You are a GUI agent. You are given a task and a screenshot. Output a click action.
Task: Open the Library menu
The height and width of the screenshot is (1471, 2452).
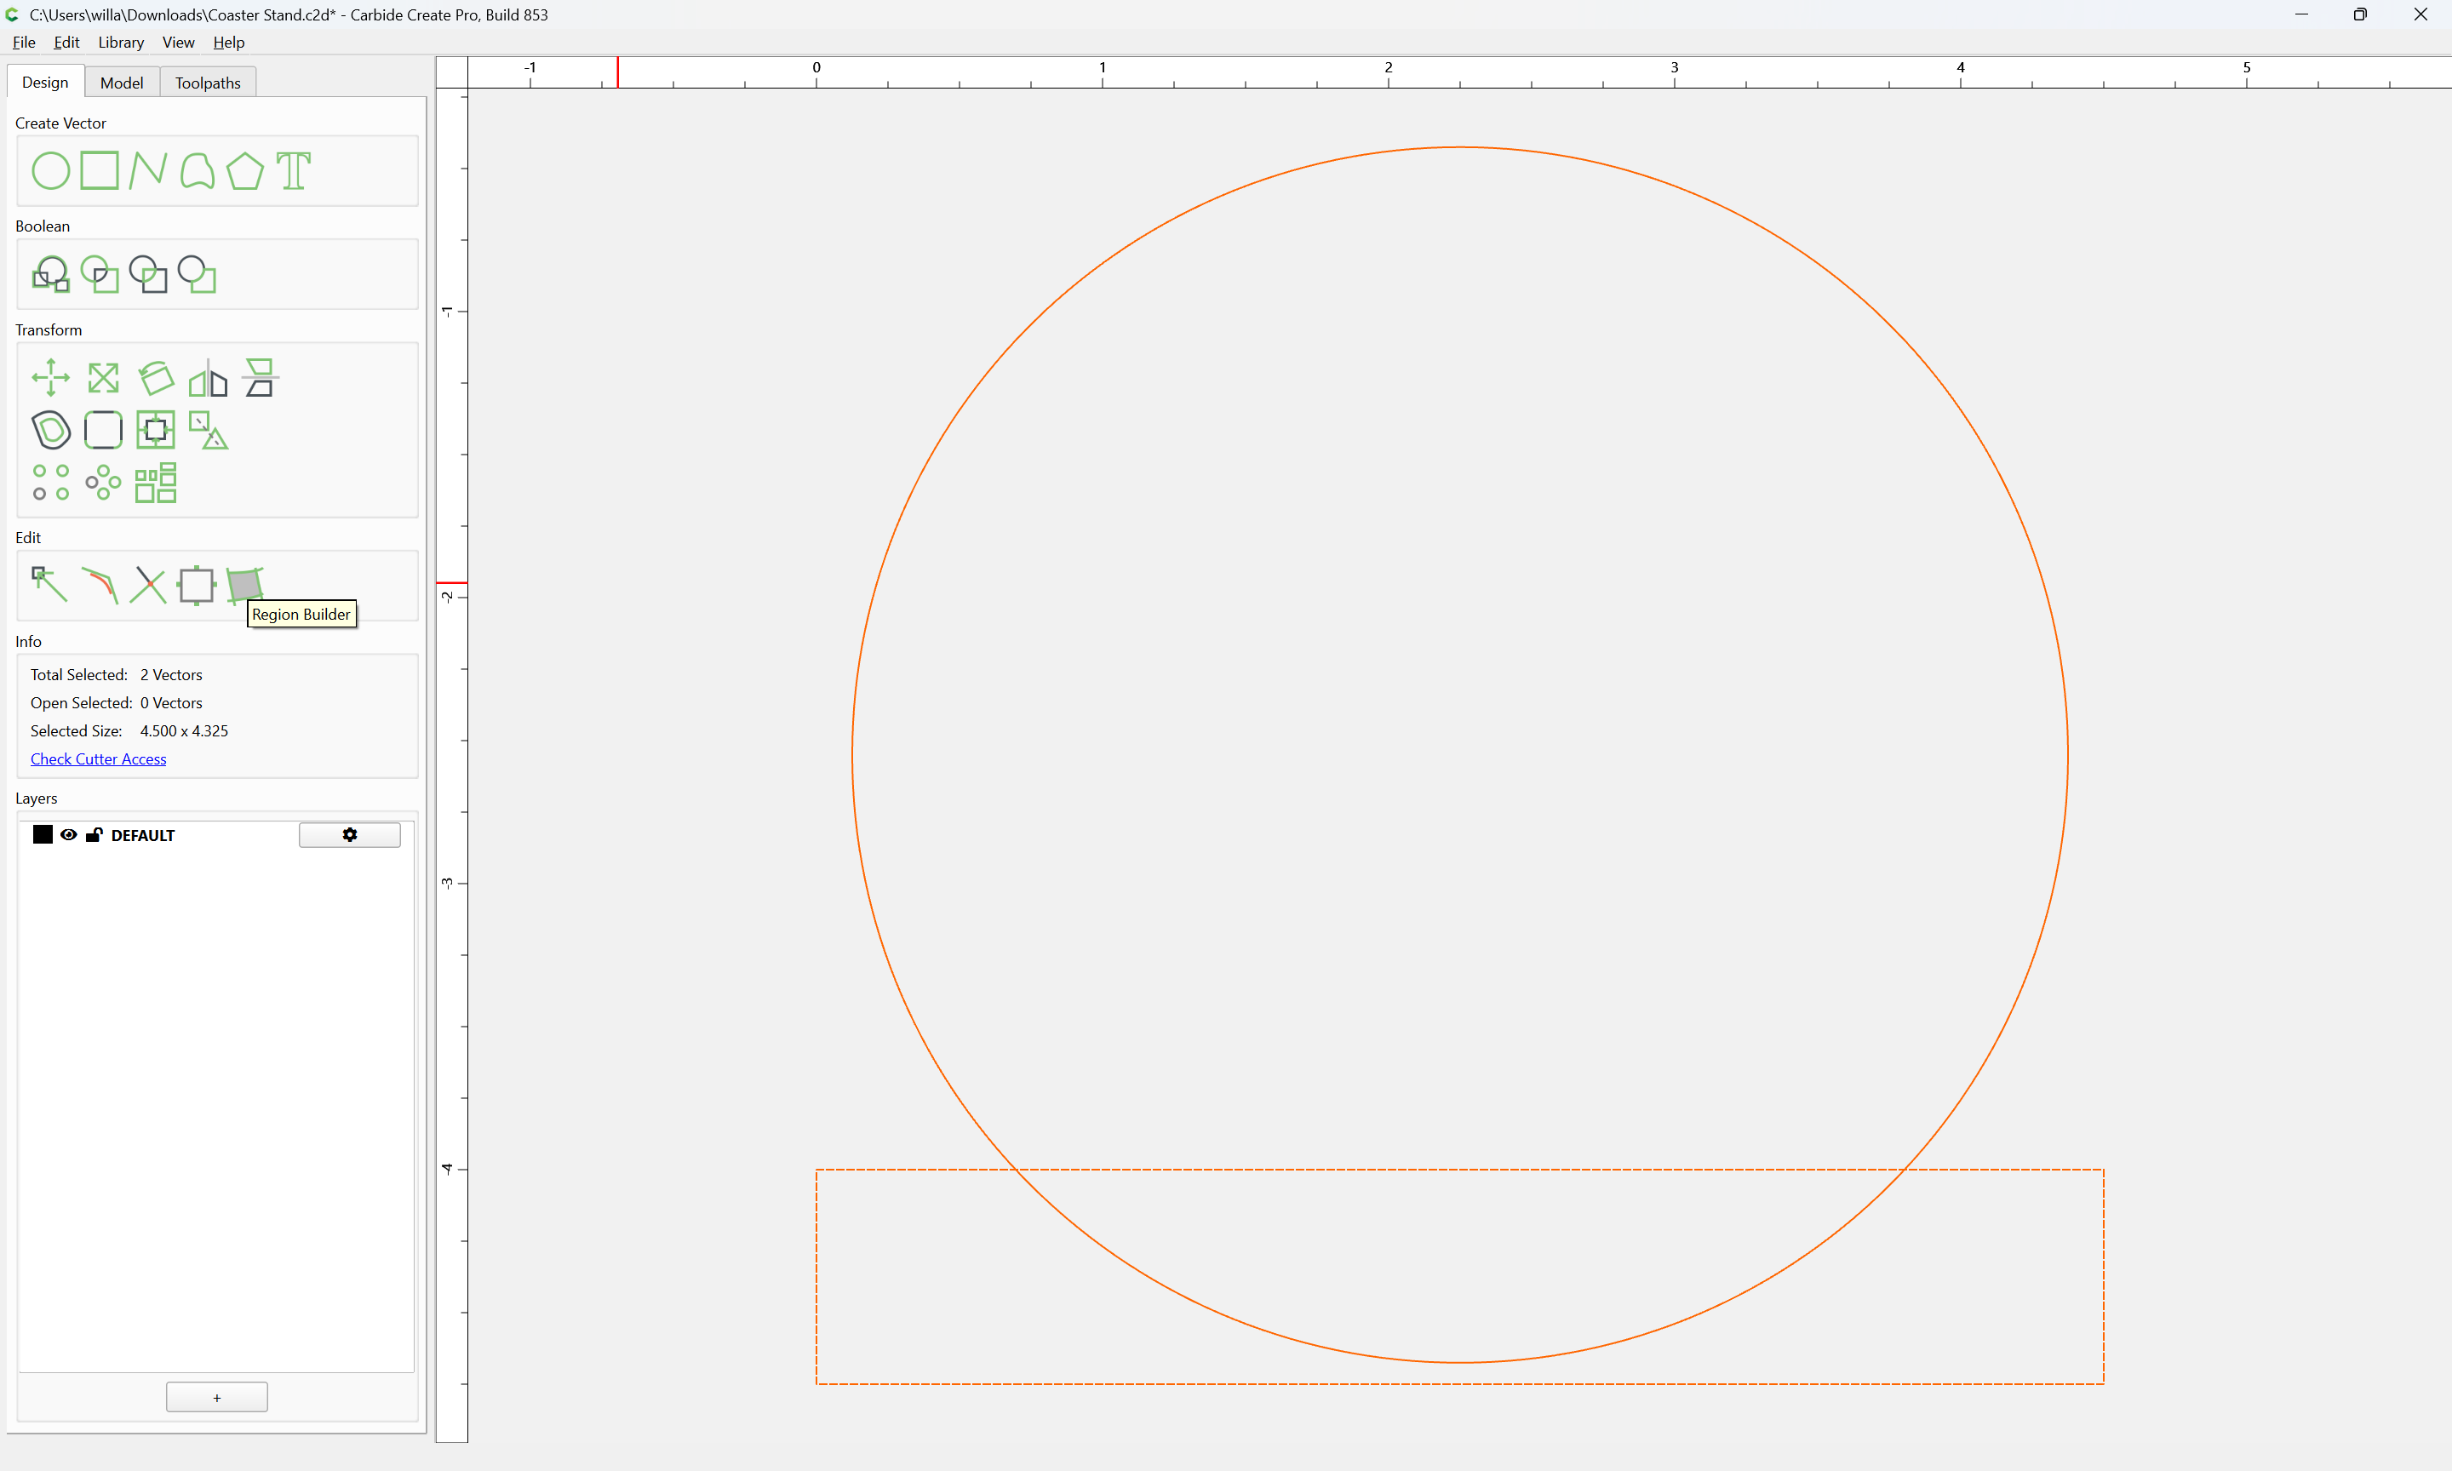point(121,42)
